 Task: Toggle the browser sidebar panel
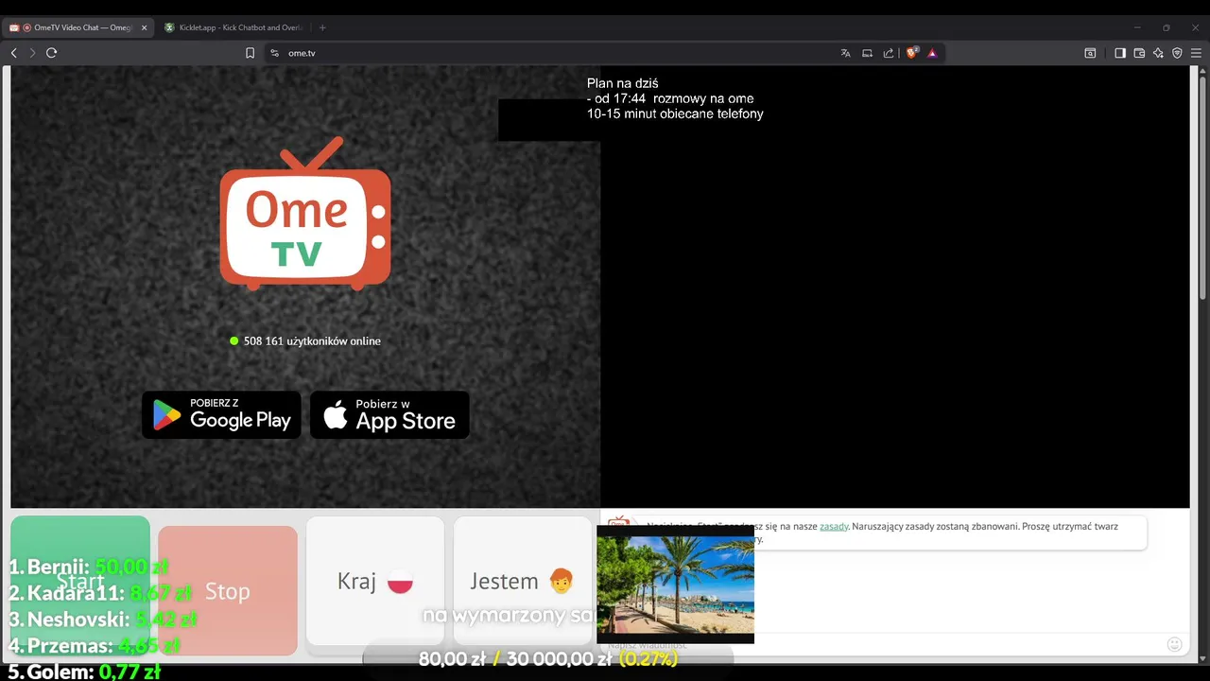click(1120, 53)
